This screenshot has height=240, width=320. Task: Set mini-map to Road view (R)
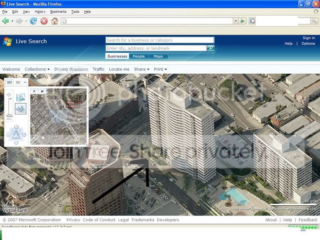coord(34,91)
